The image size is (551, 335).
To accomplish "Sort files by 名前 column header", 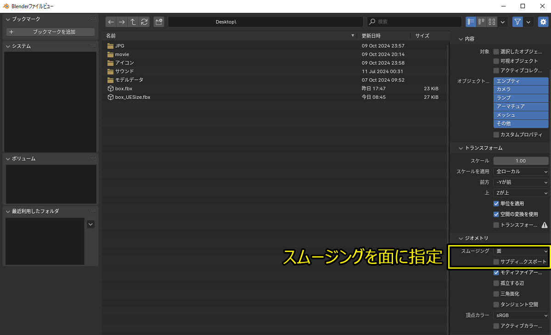I will coord(231,36).
